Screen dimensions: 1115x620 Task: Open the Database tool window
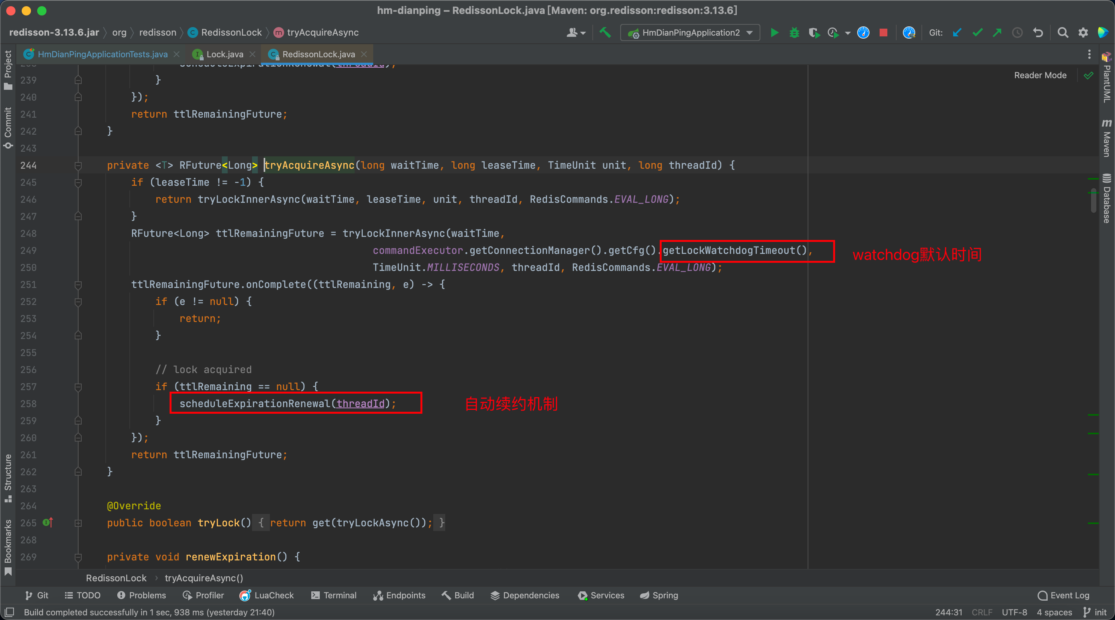coord(1106,198)
